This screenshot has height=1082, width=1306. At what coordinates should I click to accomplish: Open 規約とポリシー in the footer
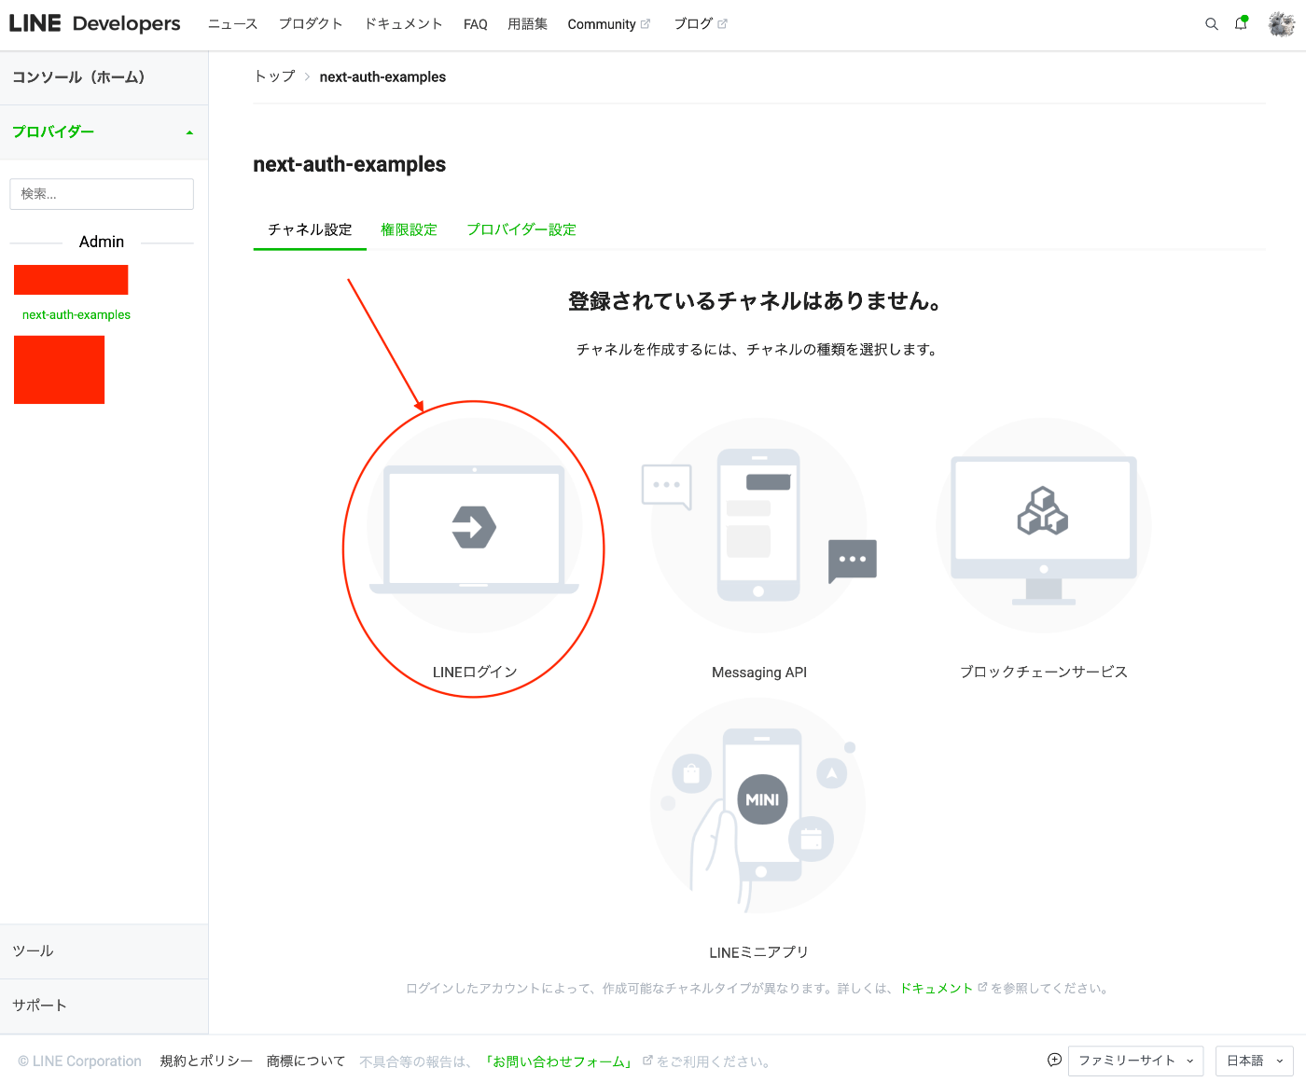206,1061
